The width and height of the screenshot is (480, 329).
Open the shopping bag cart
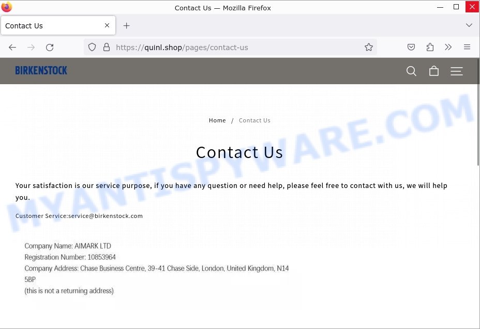point(434,71)
